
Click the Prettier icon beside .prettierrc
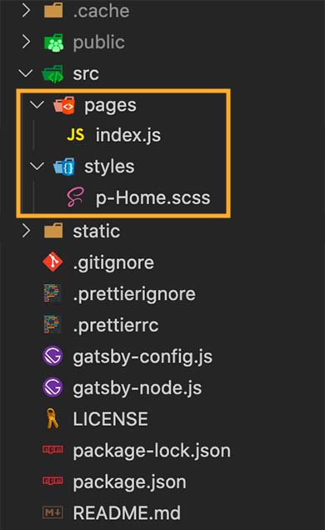[x=52, y=324]
